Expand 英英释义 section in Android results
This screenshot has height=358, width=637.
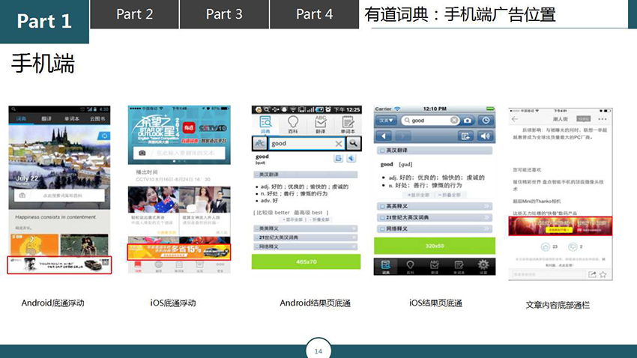coord(306,228)
